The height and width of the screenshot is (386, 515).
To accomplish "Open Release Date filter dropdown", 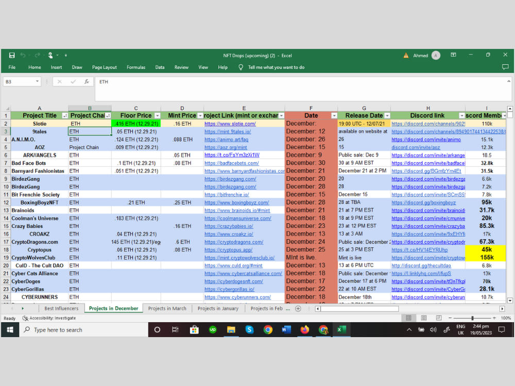I will point(387,115).
